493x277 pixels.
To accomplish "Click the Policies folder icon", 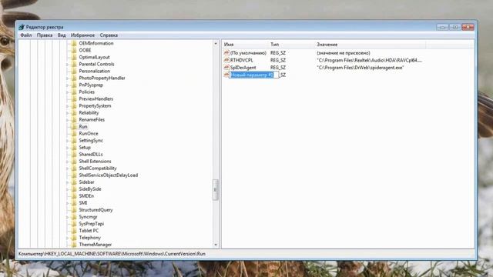I will tap(74, 92).
